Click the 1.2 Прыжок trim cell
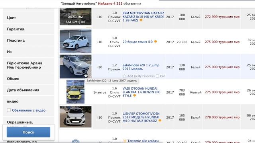The image size is (255, 143). pyautogui.click(x=114, y=67)
